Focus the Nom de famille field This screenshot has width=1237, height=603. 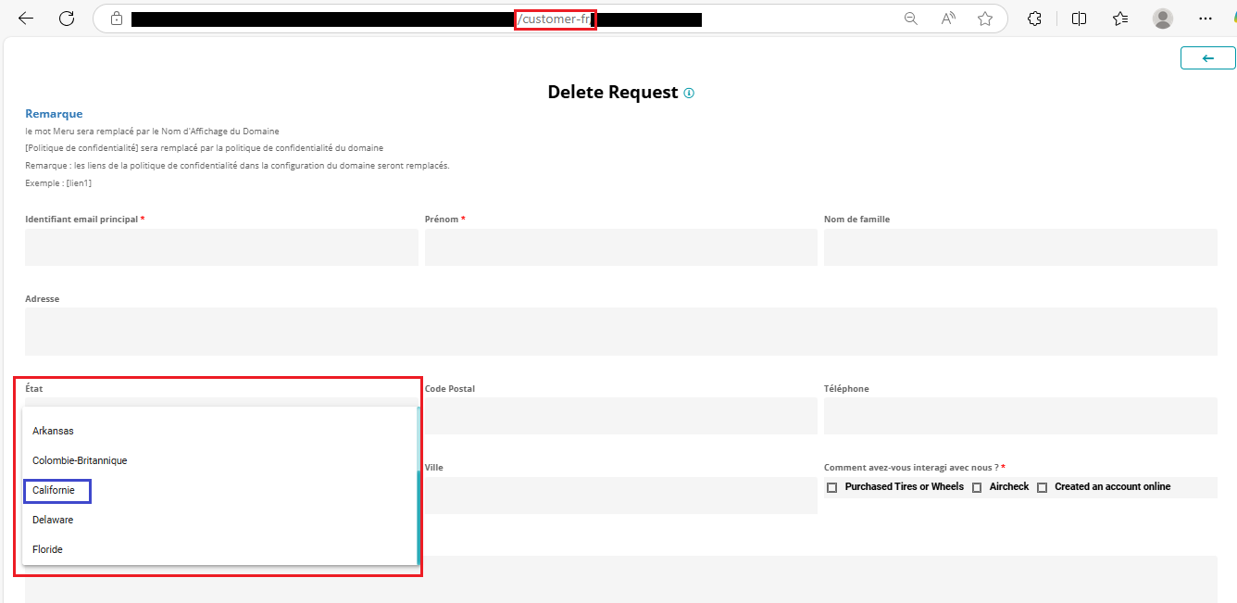click(x=1020, y=247)
